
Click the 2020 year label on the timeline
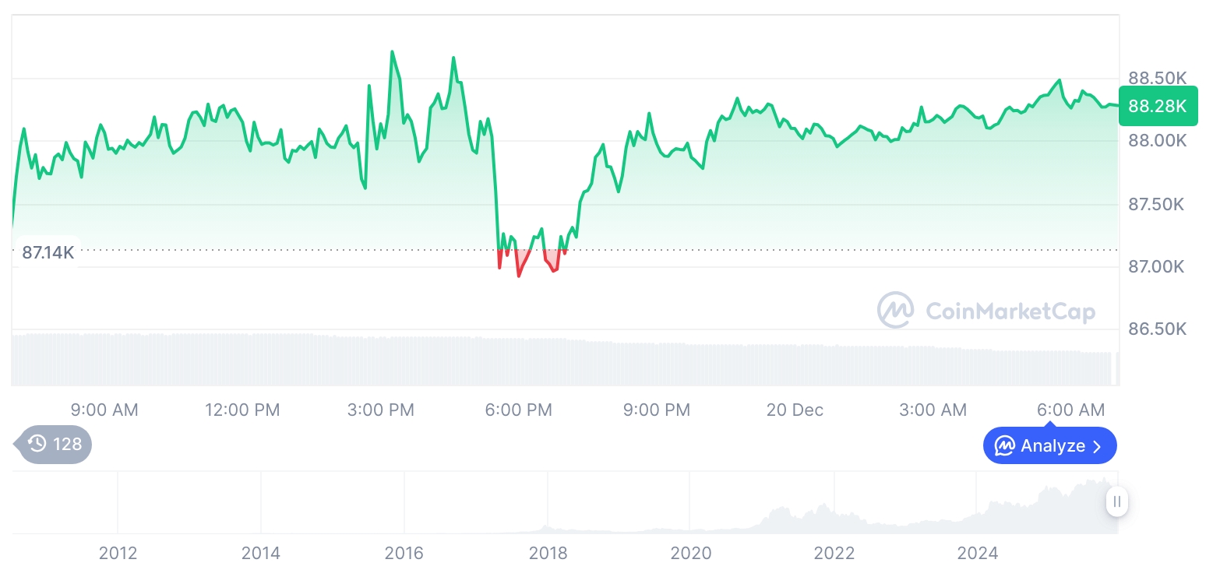[691, 553]
